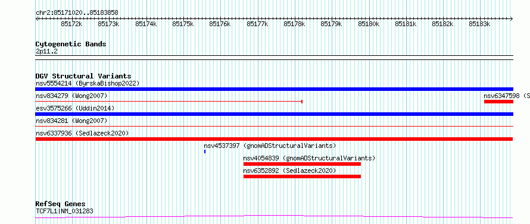The width and height of the screenshot is (530, 224).
Task: Click the 85178k ruler position
Action: tap(294, 24)
